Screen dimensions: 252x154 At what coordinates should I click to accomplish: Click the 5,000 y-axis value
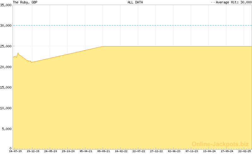(7, 129)
